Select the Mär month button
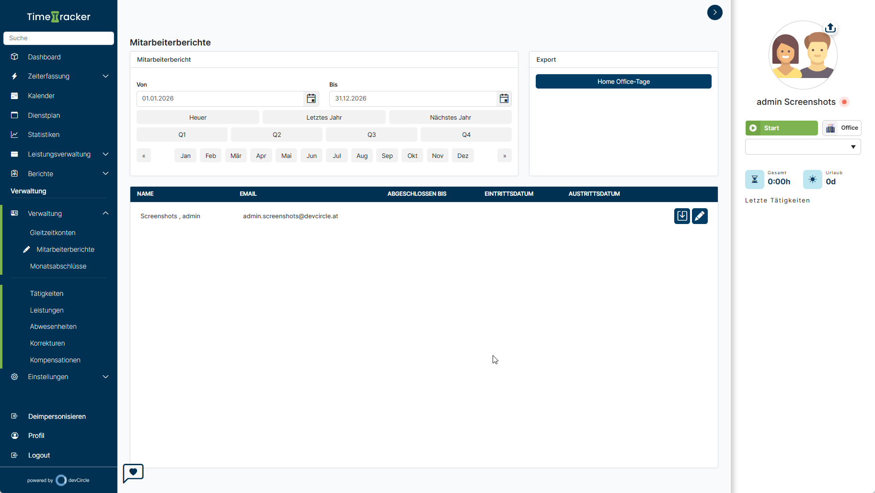 [236, 156]
